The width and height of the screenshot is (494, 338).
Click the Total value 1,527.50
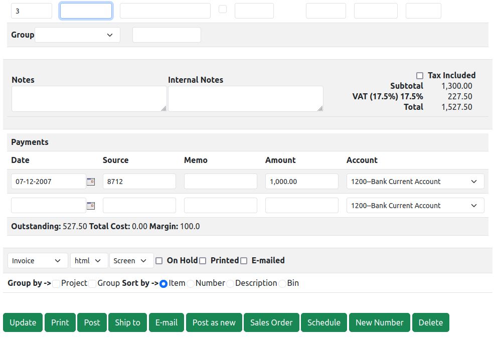pos(456,107)
